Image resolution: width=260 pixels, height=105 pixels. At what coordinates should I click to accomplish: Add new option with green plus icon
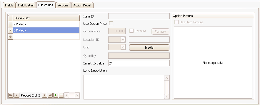[56, 95]
